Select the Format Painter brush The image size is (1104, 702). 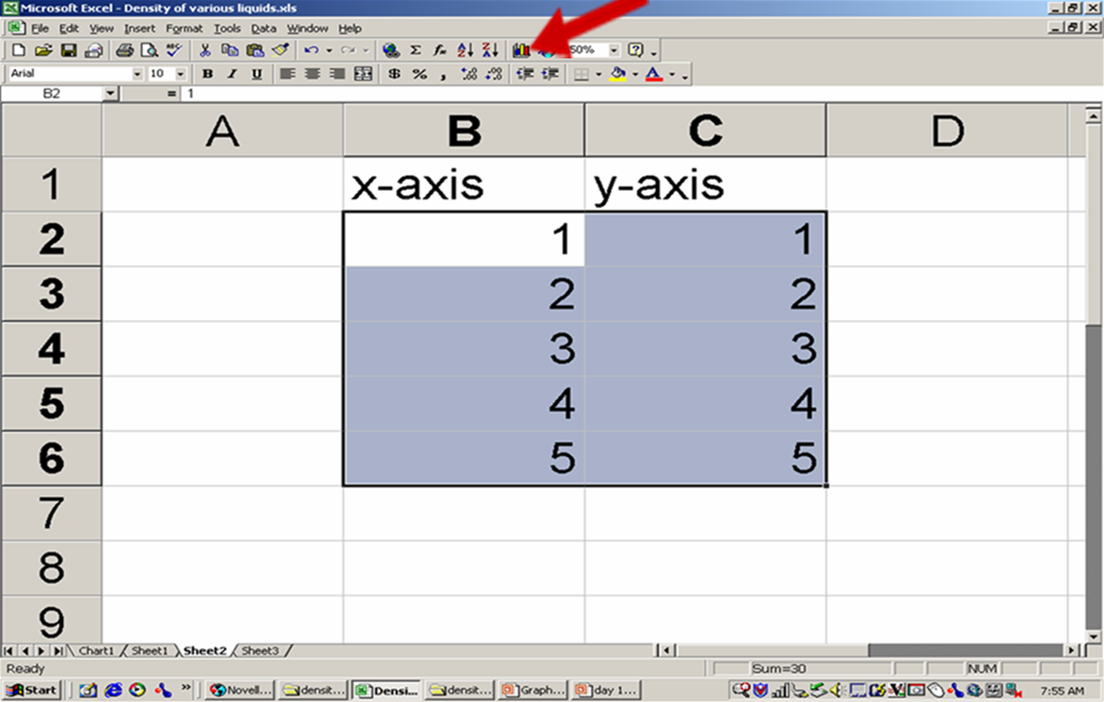click(280, 50)
